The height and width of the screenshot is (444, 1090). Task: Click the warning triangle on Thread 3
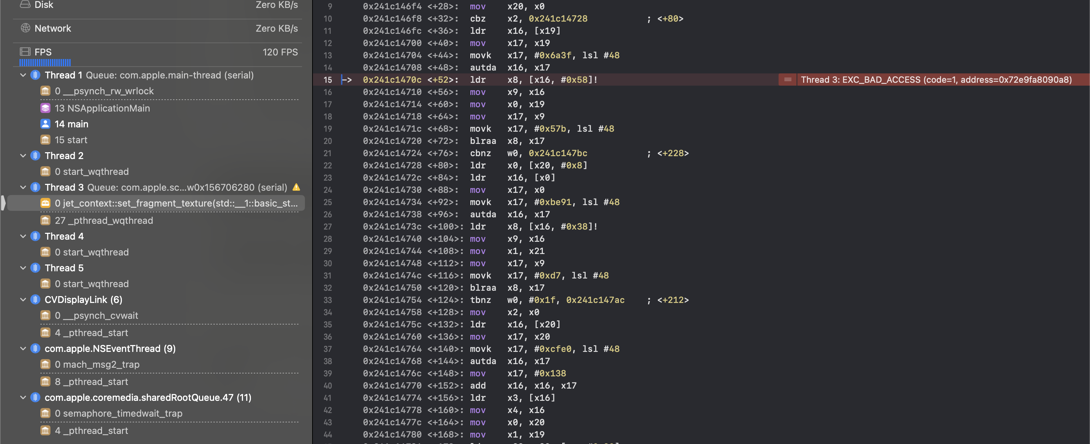pos(296,187)
